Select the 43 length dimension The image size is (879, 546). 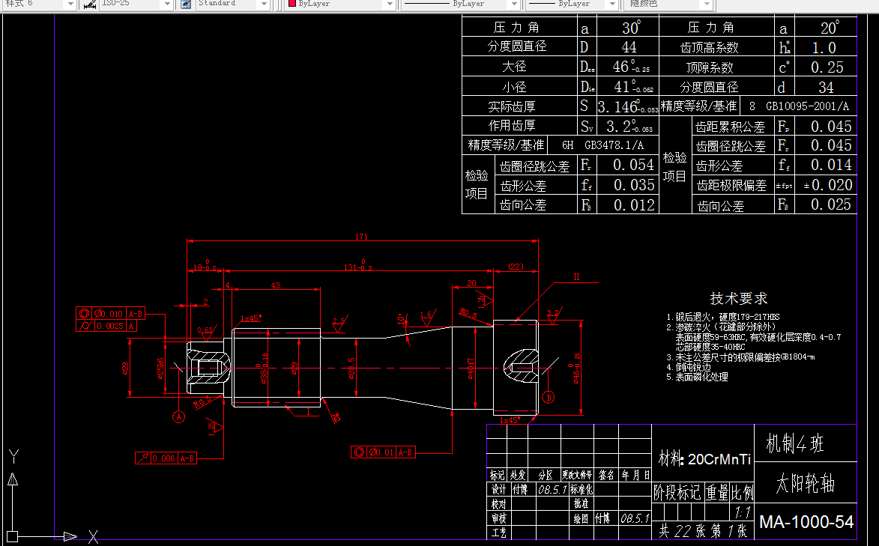275,285
